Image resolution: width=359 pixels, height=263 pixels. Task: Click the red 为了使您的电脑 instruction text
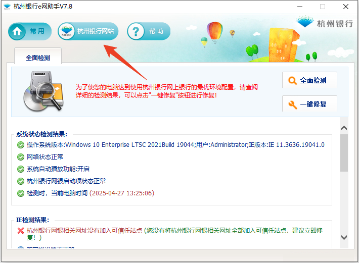167,91
